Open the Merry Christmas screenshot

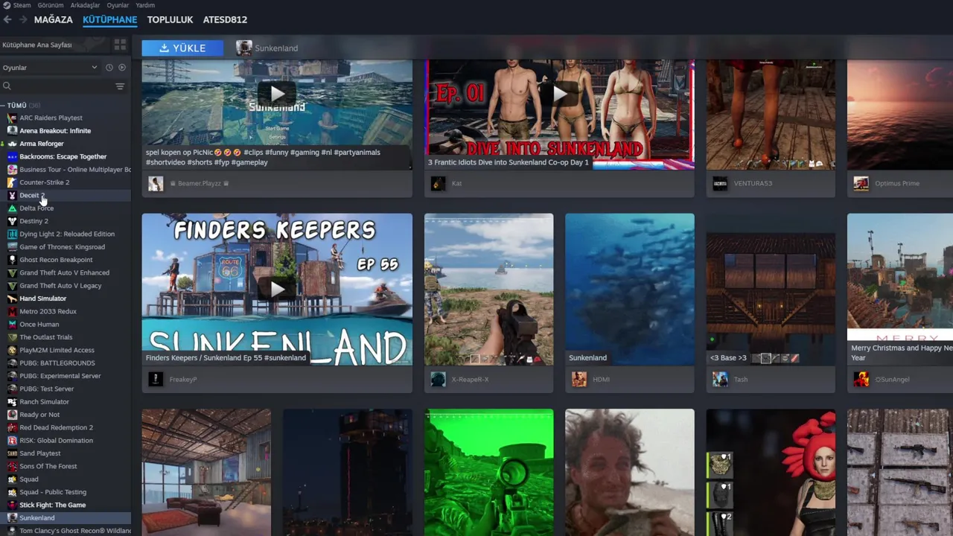tap(900, 290)
